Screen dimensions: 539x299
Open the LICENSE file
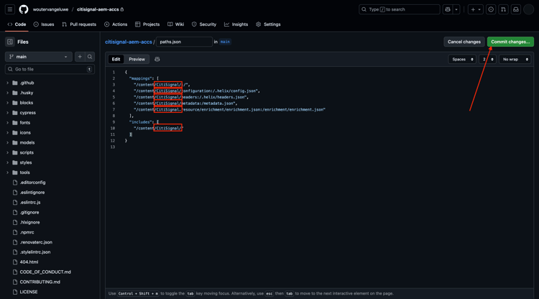tap(29, 292)
